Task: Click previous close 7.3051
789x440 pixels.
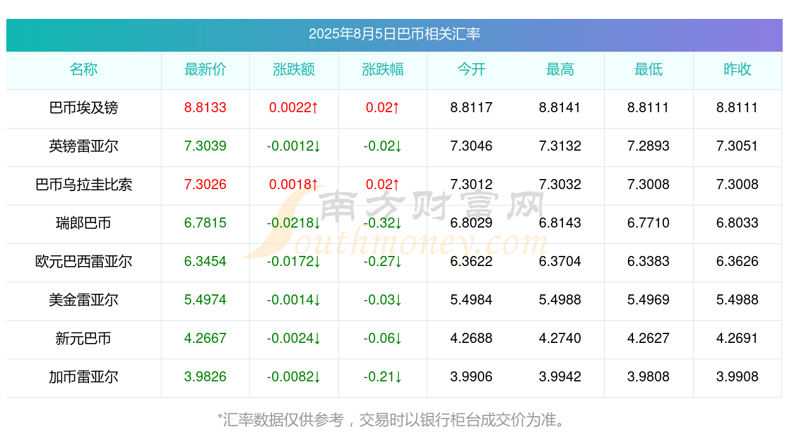Action: [x=737, y=146]
